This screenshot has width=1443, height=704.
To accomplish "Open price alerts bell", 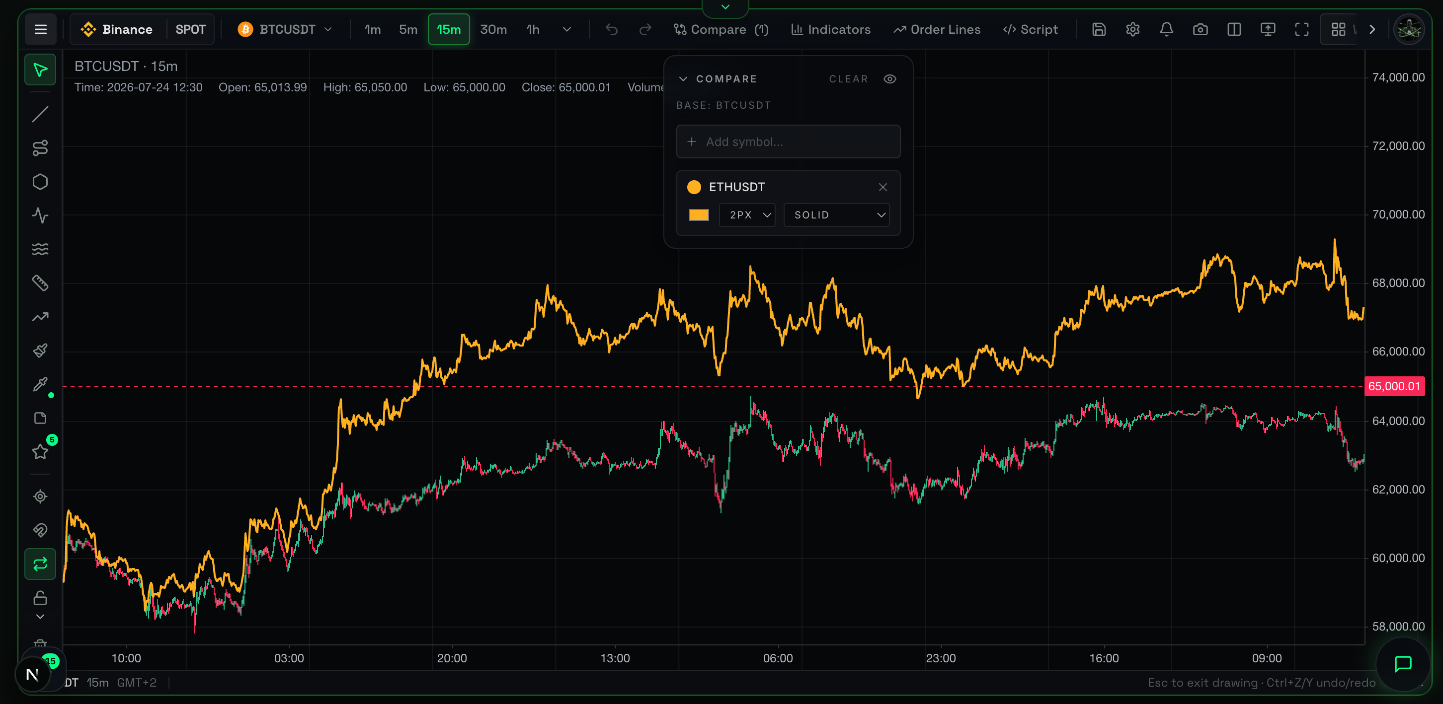I will point(1167,30).
